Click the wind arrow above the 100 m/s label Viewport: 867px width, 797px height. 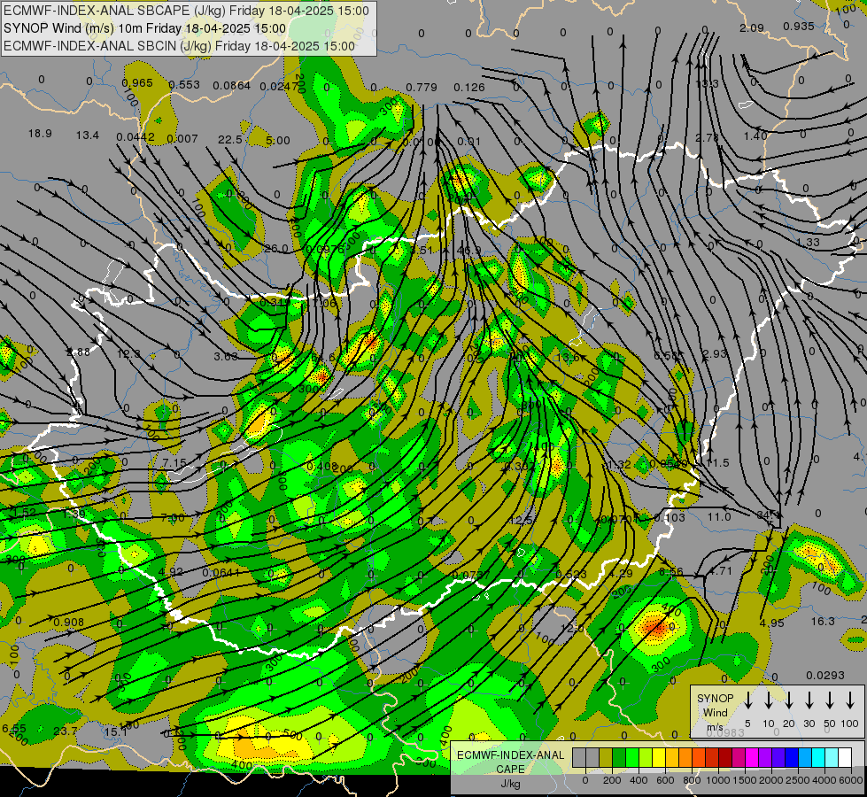[x=850, y=700]
